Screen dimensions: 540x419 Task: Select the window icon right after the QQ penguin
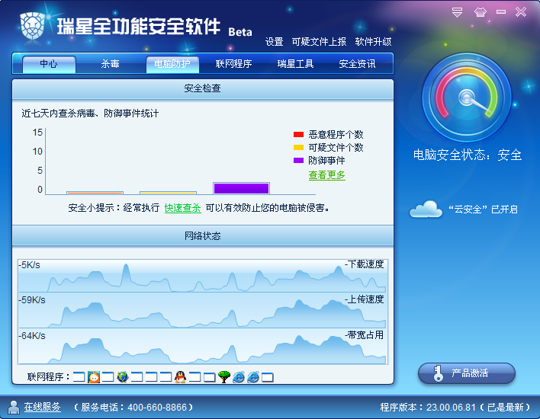pos(194,377)
